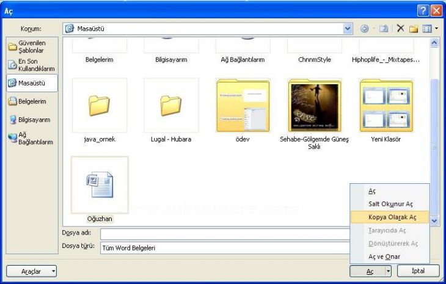Click the Belgelerim item label

(x=99, y=60)
